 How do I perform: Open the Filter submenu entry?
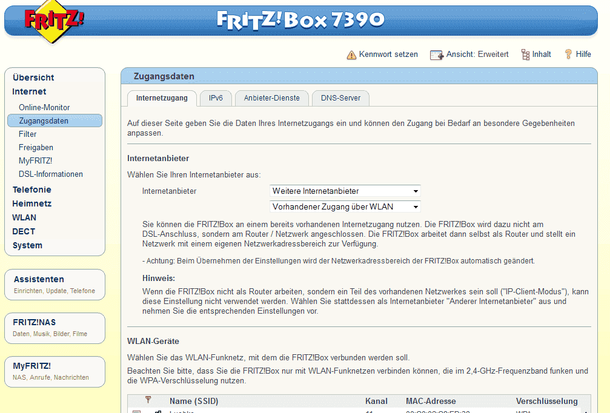(28, 134)
